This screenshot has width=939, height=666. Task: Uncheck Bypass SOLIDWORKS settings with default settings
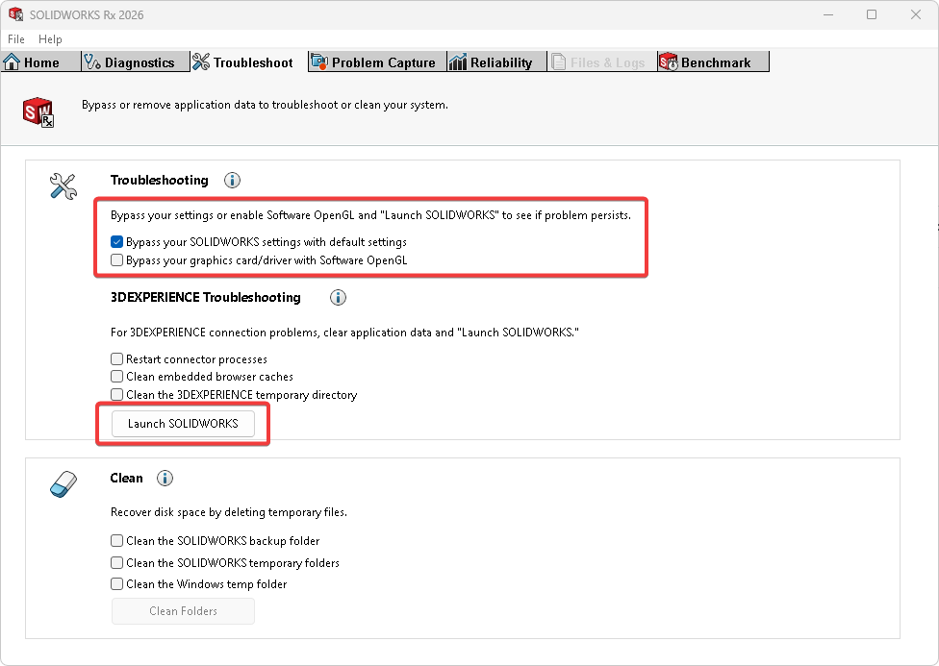click(116, 242)
